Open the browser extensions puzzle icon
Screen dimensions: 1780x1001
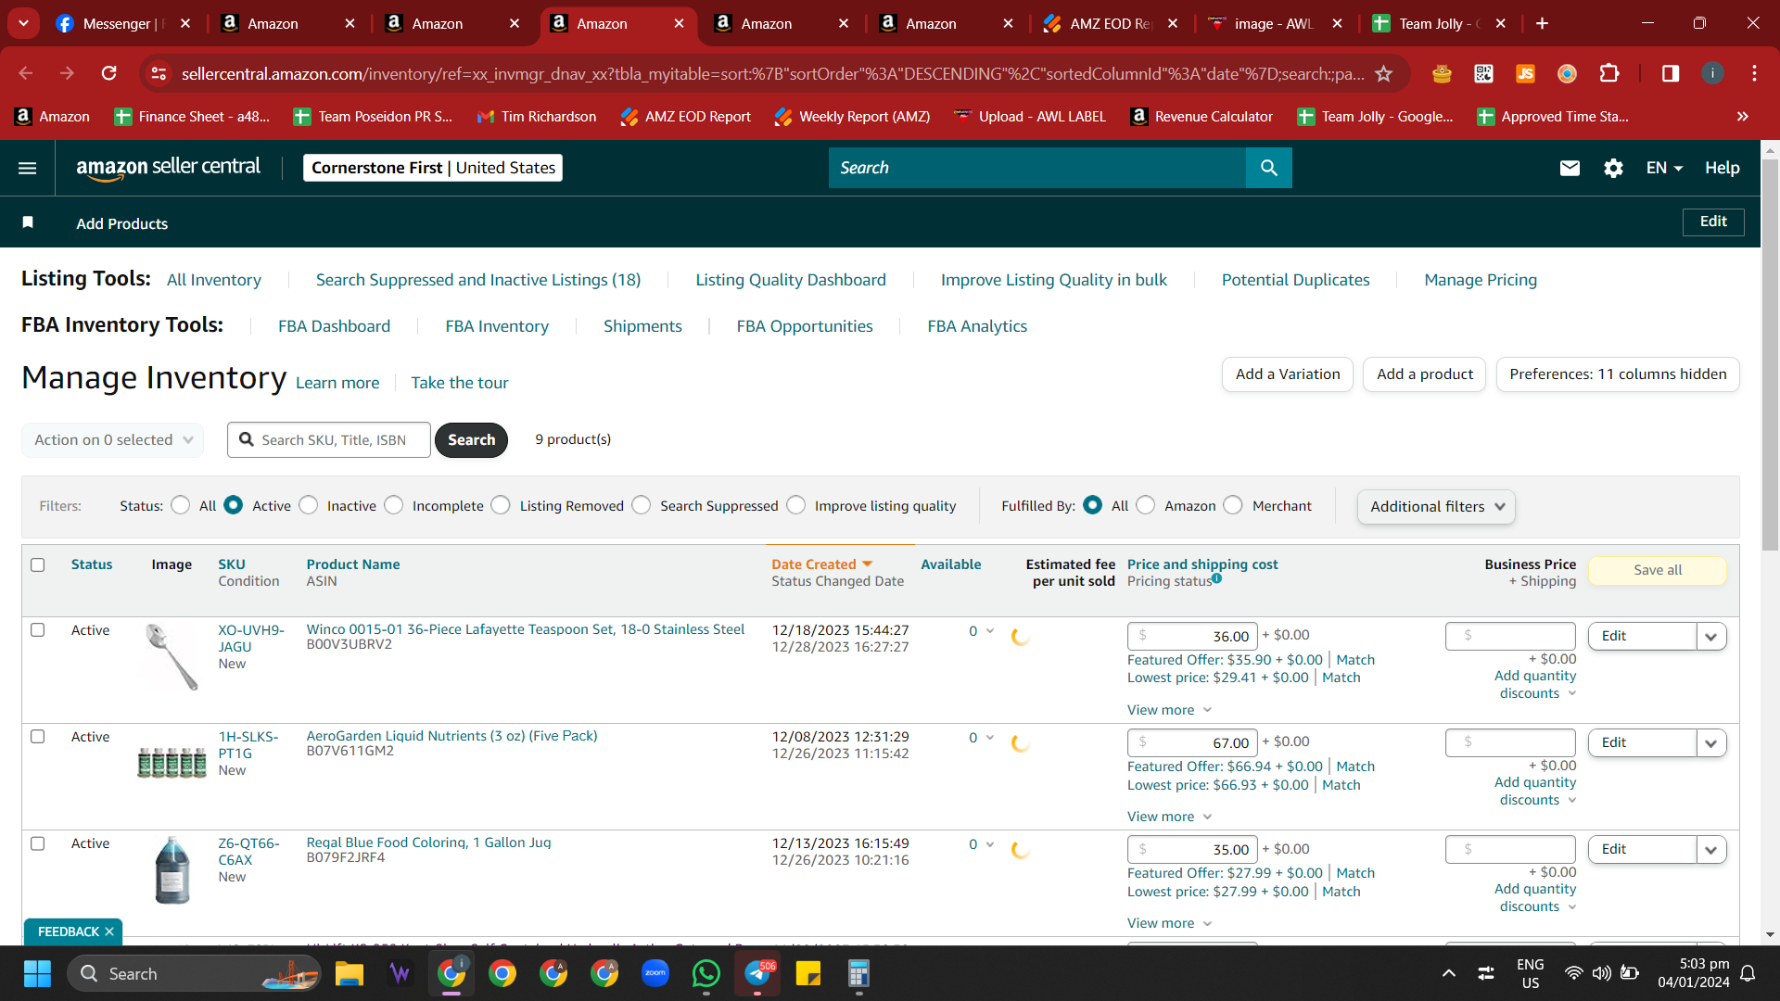click(1609, 73)
